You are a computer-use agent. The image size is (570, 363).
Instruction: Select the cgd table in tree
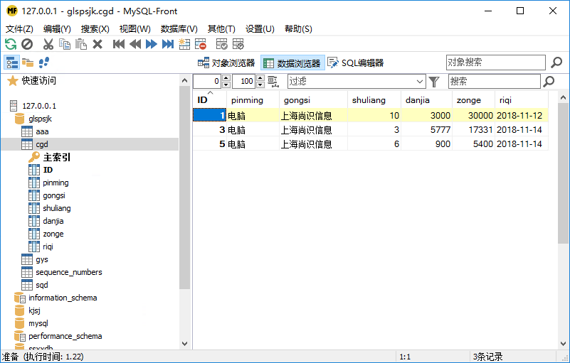pos(42,144)
